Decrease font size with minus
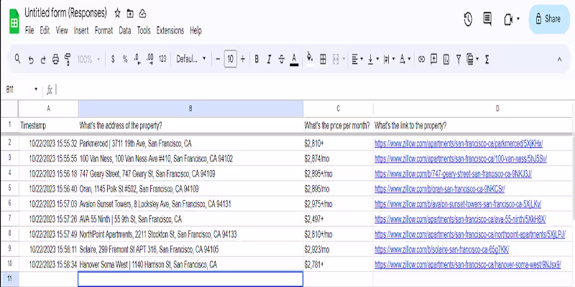Image resolution: width=575 pixels, height=287 pixels. [218, 60]
